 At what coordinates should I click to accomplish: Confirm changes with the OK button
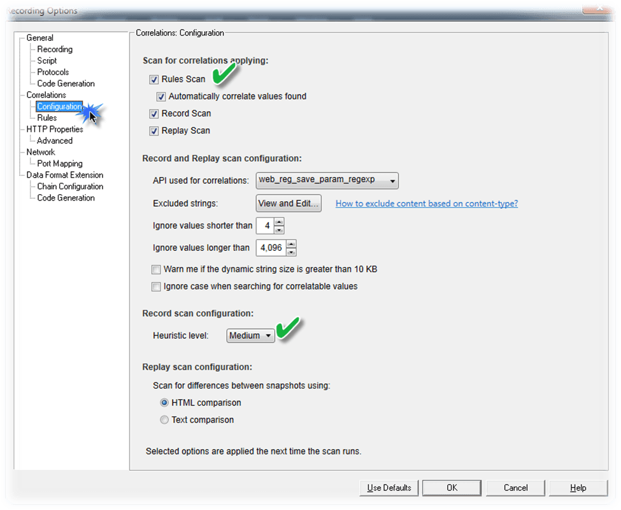[452, 487]
